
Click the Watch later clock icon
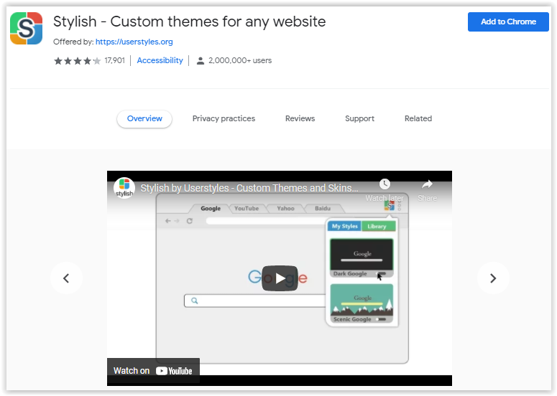[x=385, y=184]
